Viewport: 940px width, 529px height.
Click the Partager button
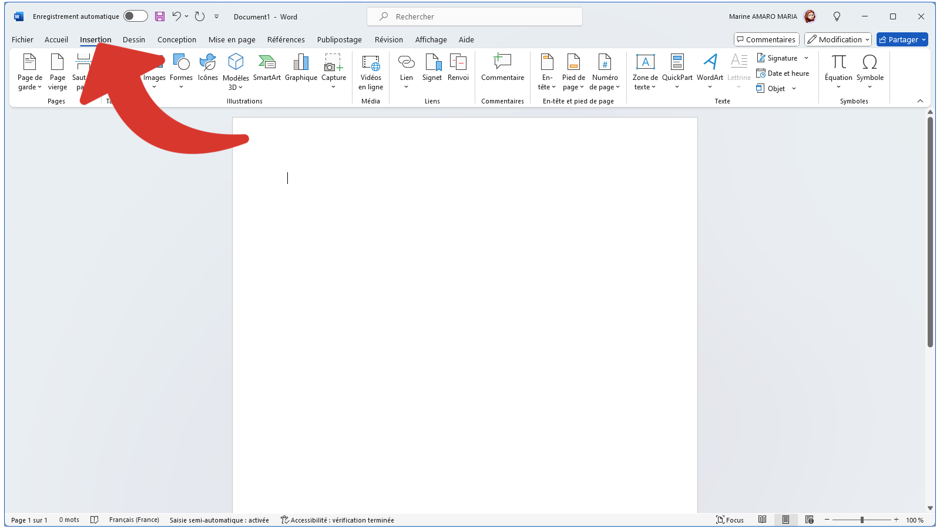point(902,40)
